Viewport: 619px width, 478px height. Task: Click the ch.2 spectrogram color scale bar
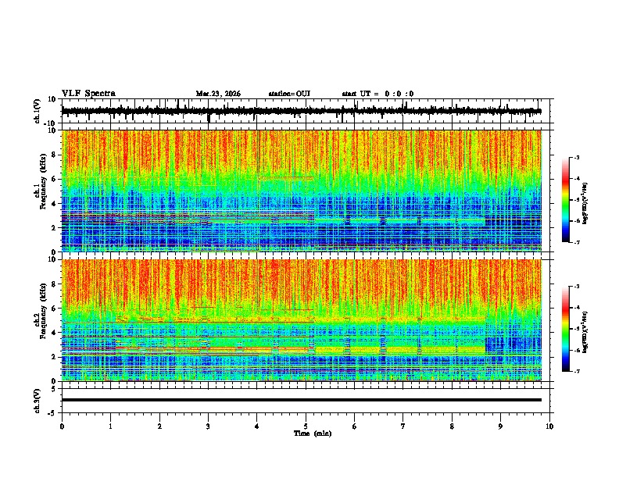pos(566,329)
